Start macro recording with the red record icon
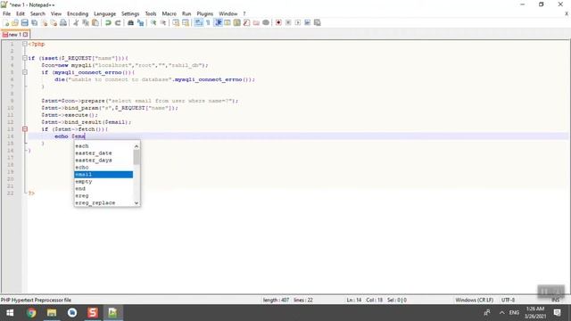 (278, 22)
